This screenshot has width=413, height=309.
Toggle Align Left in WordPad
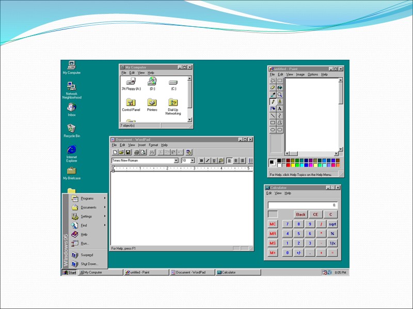tap(229, 161)
